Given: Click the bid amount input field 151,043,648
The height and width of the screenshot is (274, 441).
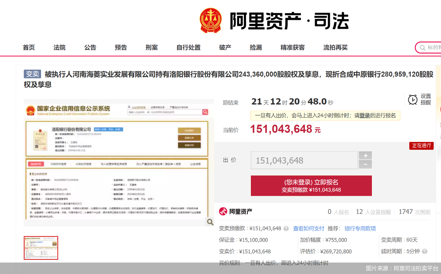Looking at the screenshot, I should coord(304,160).
